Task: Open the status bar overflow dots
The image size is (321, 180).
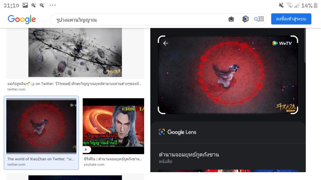Action: [x=53, y=5]
